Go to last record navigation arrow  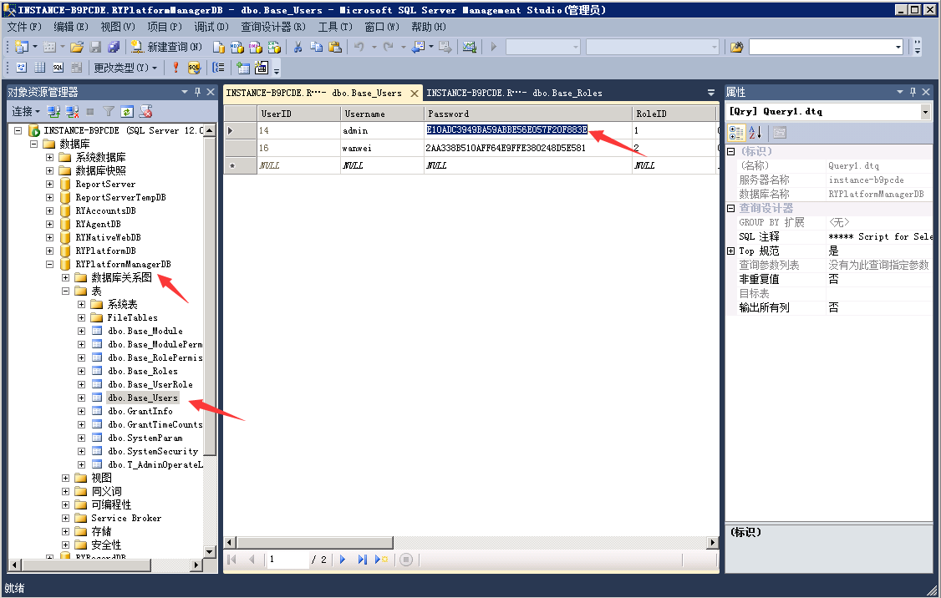[362, 560]
